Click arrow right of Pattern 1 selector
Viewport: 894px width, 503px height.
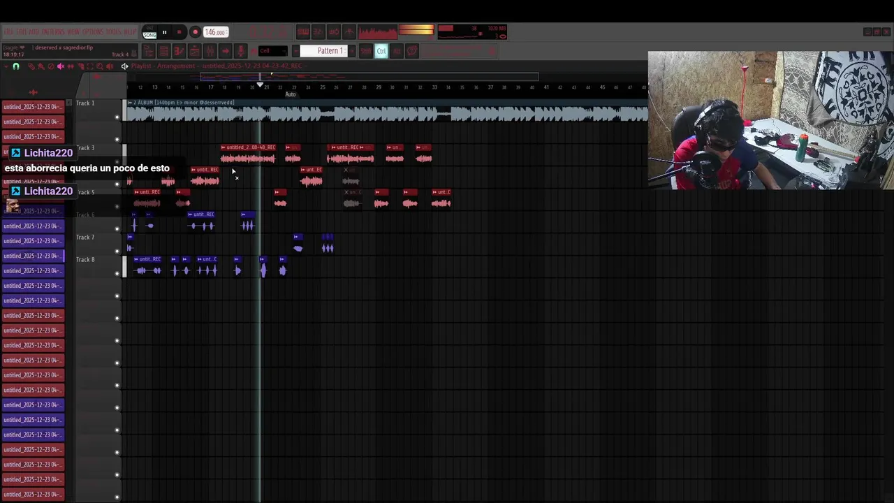pyautogui.click(x=352, y=51)
